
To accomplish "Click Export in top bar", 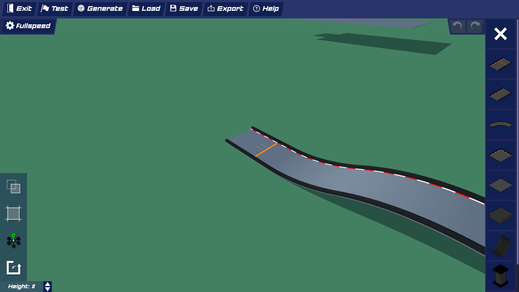I will click(x=225, y=9).
